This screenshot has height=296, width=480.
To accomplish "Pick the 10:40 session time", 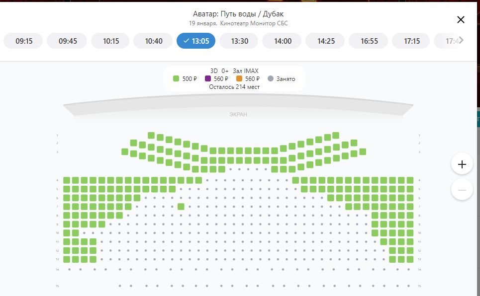I will 154,41.
